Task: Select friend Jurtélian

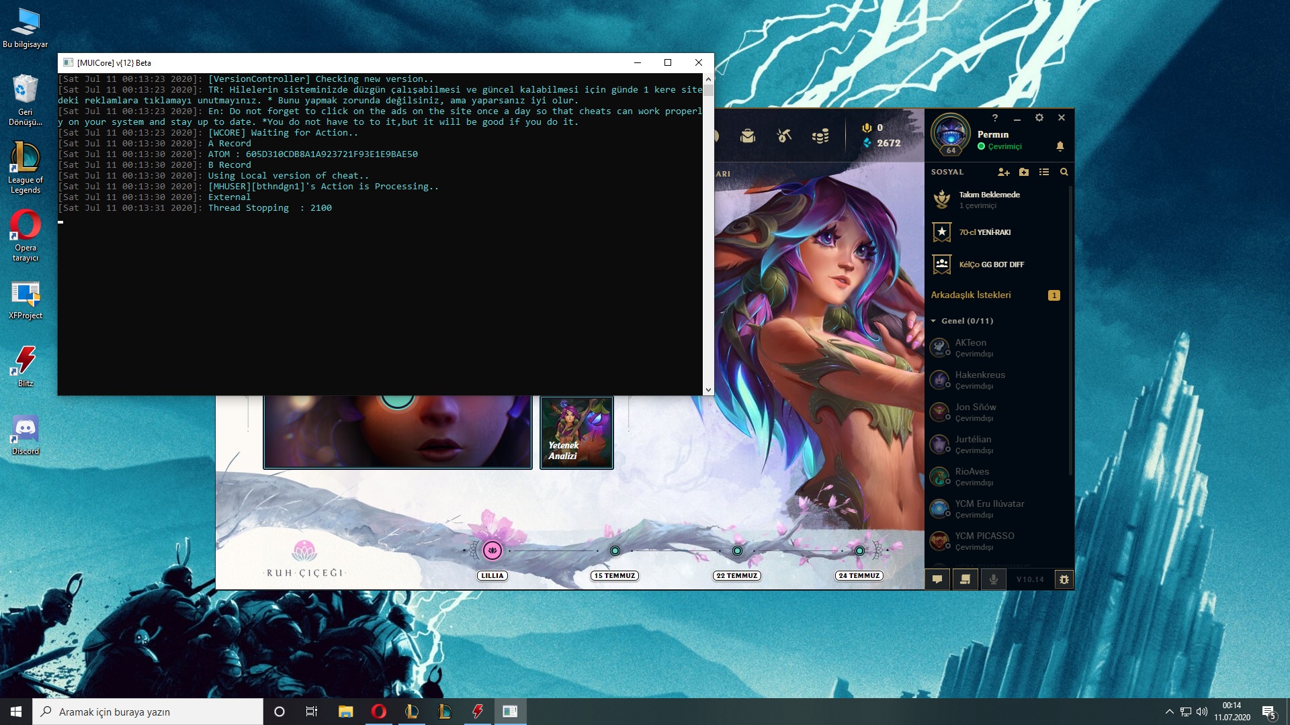Action: pos(997,444)
